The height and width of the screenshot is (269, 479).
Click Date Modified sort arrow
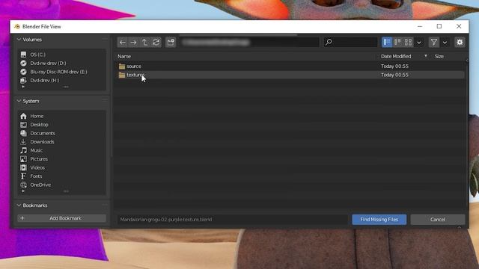coord(426,56)
